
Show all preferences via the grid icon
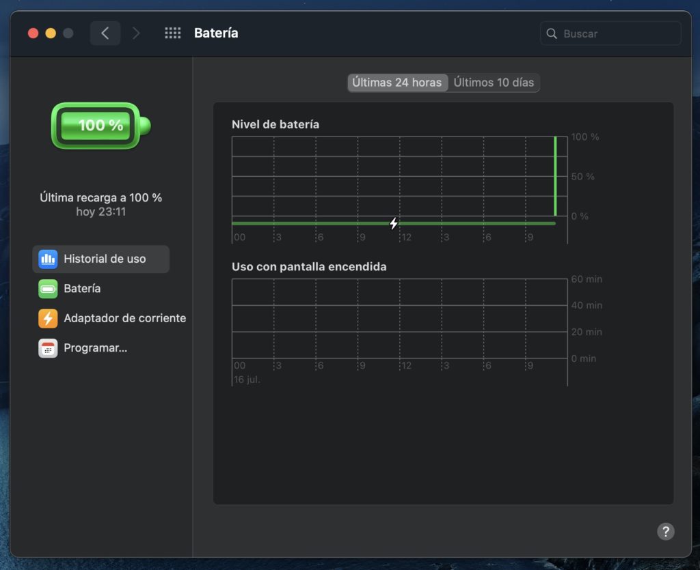click(172, 33)
